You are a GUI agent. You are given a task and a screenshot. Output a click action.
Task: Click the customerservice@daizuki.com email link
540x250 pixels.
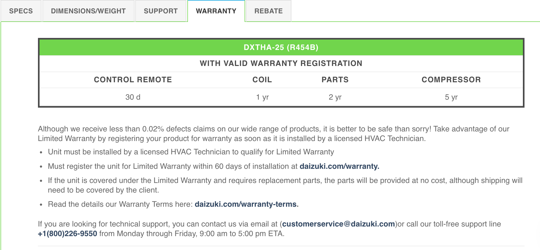[338, 224]
